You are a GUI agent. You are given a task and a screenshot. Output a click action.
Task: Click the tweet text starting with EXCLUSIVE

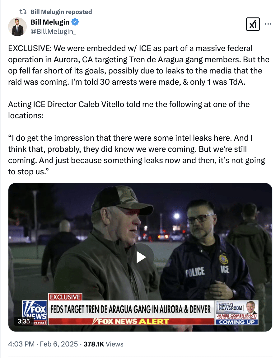pos(139,65)
